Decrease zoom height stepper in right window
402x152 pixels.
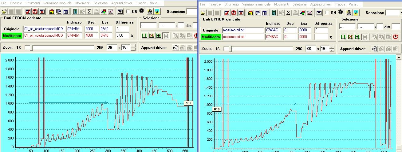pyautogui.click(x=331, y=50)
